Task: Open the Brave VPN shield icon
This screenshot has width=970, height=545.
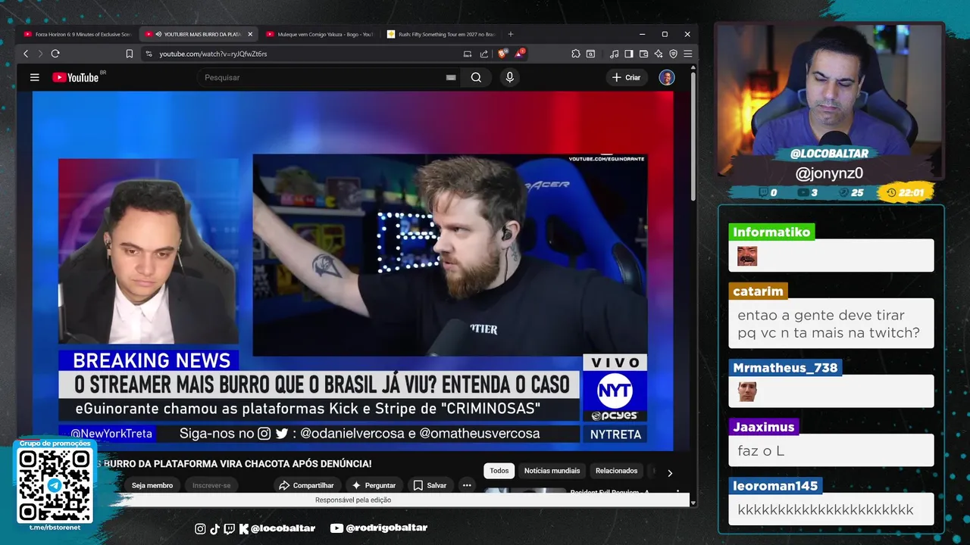Action: click(673, 54)
